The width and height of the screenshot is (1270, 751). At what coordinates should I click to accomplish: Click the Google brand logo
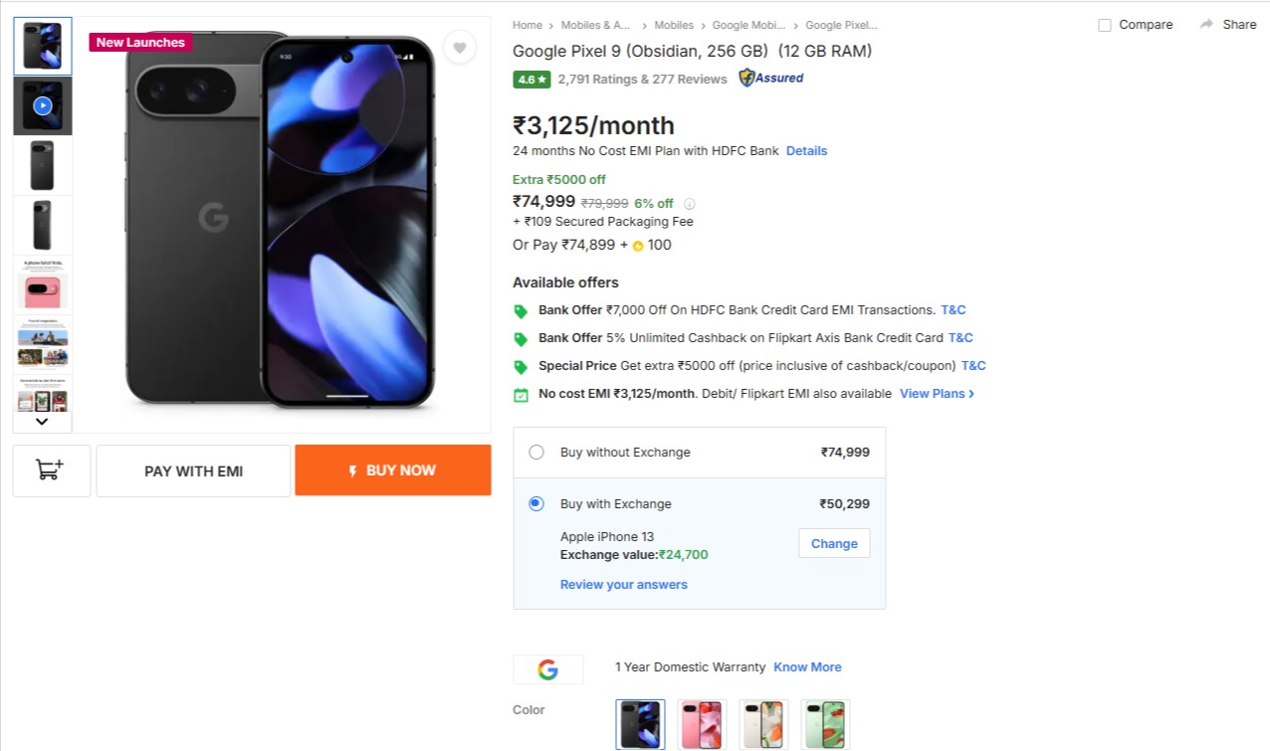click(x=547, y=669)
